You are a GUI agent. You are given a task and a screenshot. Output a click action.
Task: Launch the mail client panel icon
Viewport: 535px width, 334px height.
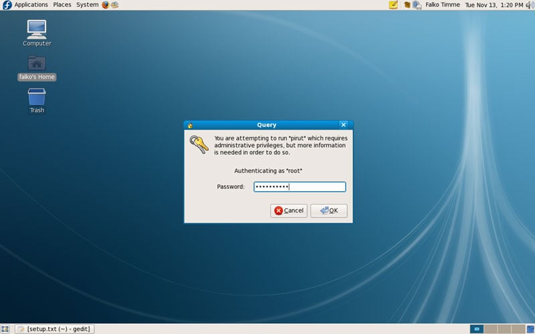tap(115, 5)
